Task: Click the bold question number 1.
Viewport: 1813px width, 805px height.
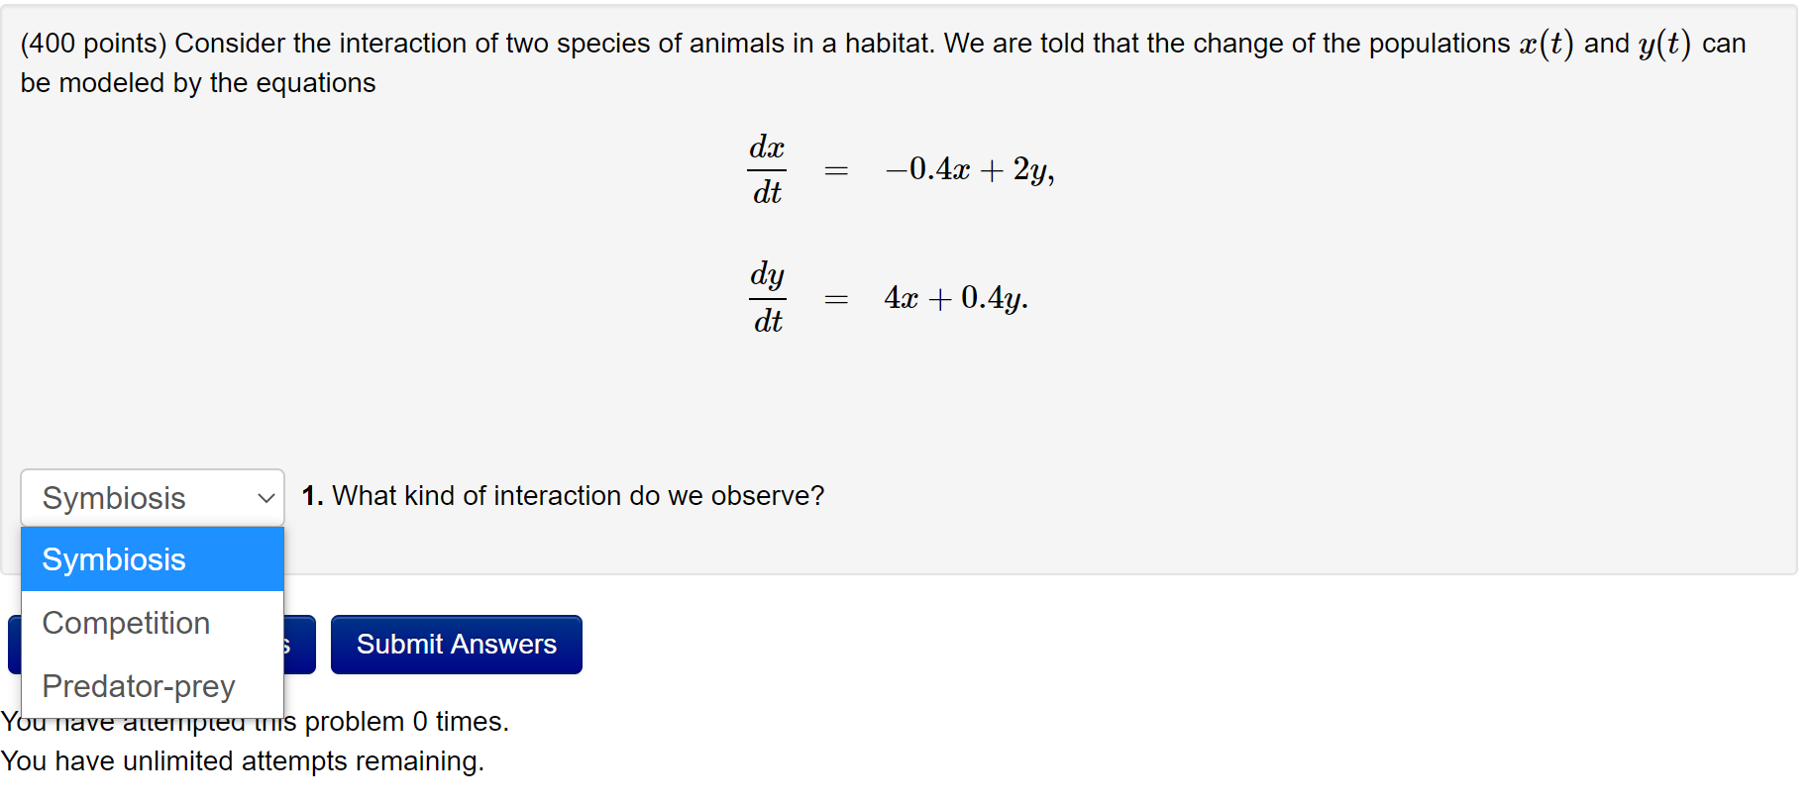Action: [312, 496]
